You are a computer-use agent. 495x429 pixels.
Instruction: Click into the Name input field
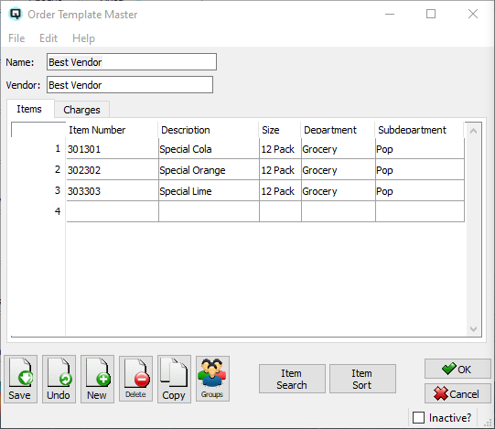(x=132, y=62)
